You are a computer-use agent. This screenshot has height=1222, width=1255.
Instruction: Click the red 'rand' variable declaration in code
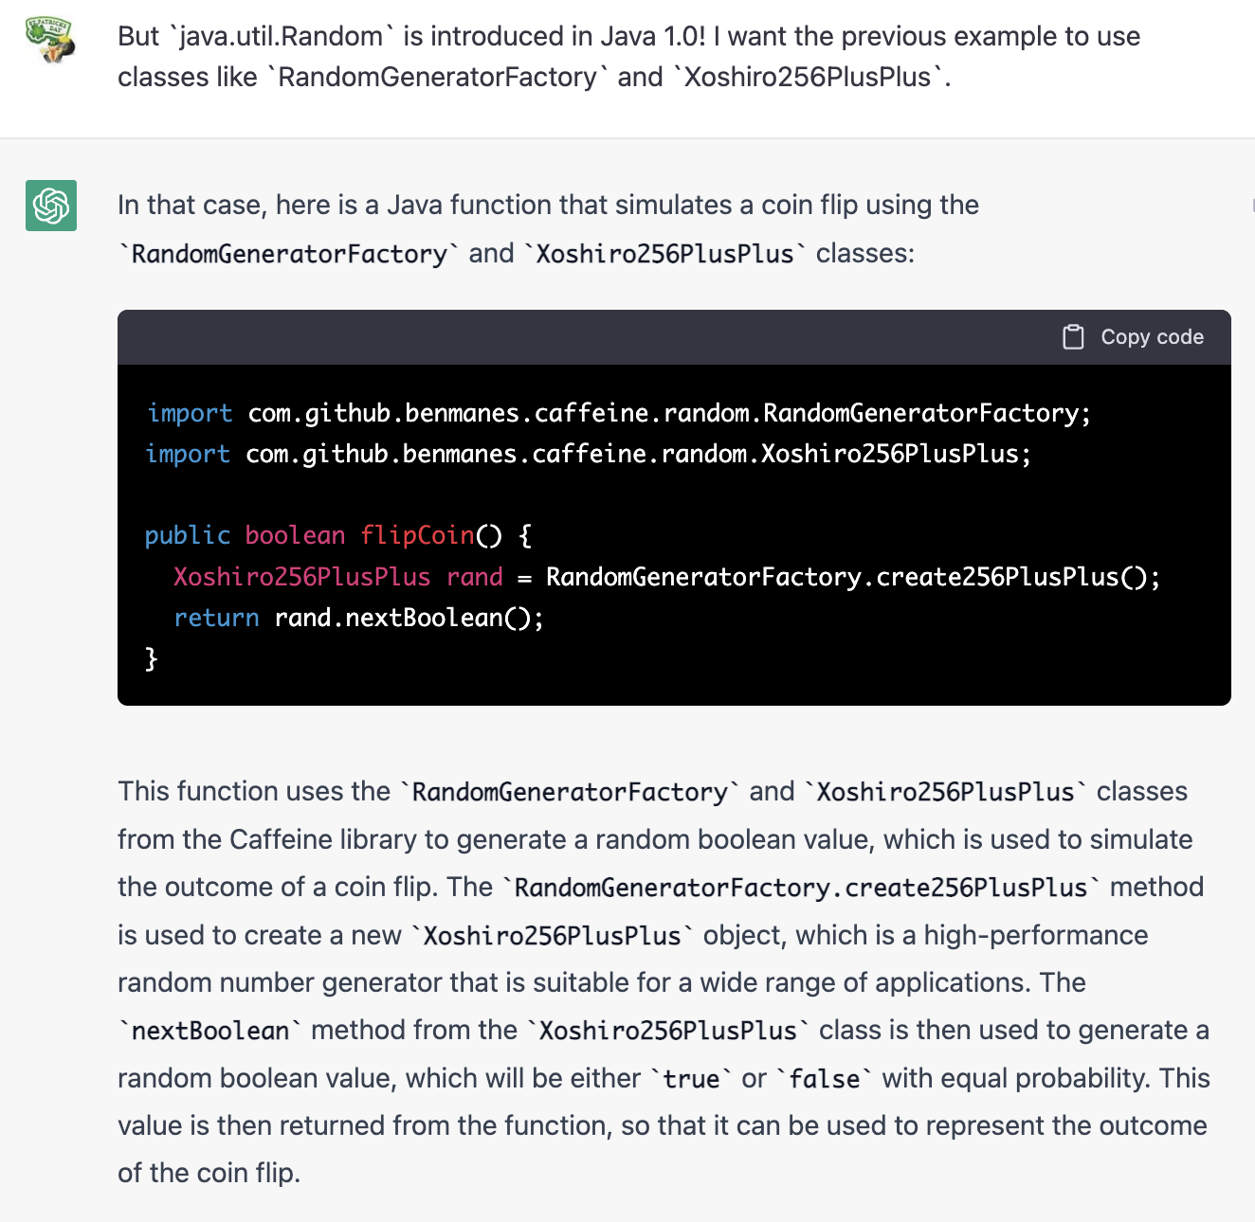tap(475, 577)
